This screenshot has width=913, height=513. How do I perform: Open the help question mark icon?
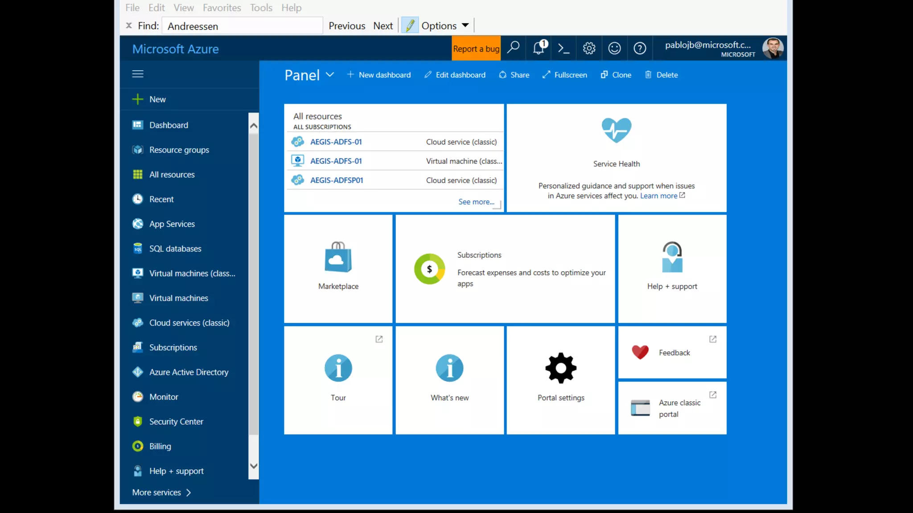click(x=640, y=48)
